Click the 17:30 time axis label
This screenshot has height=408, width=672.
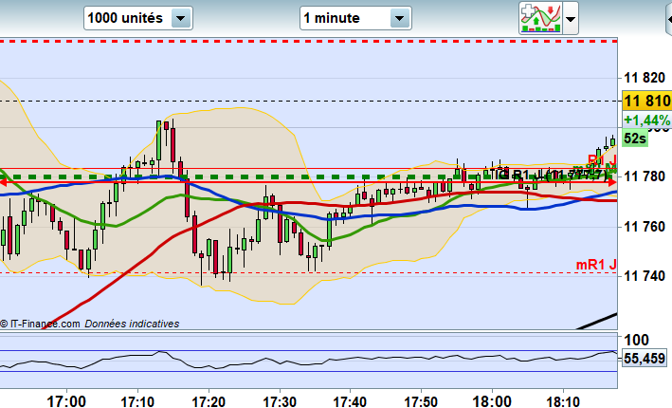(x=280, y=401)
